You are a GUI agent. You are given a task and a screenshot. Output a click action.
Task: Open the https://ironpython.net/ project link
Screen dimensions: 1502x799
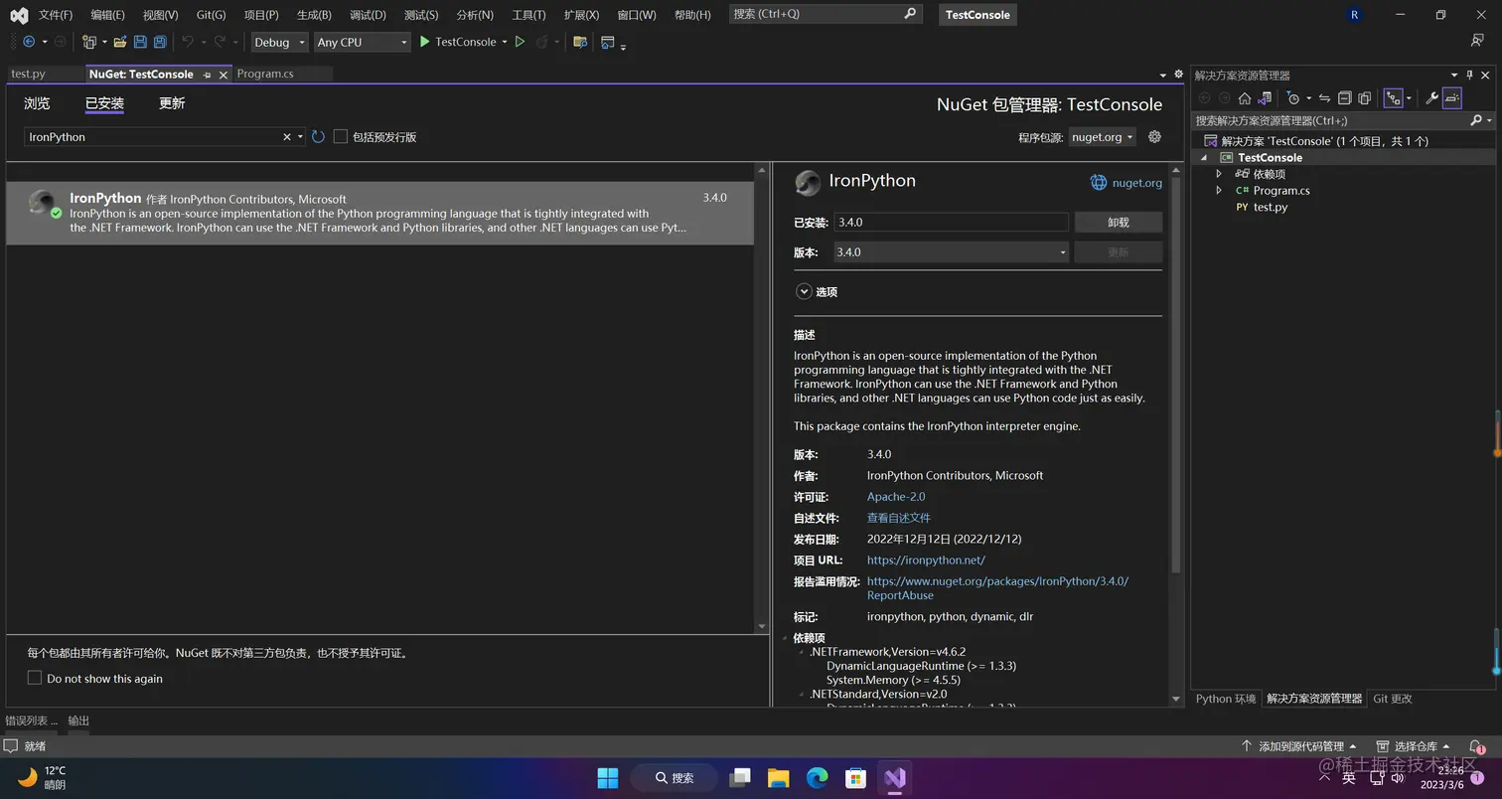926,560
